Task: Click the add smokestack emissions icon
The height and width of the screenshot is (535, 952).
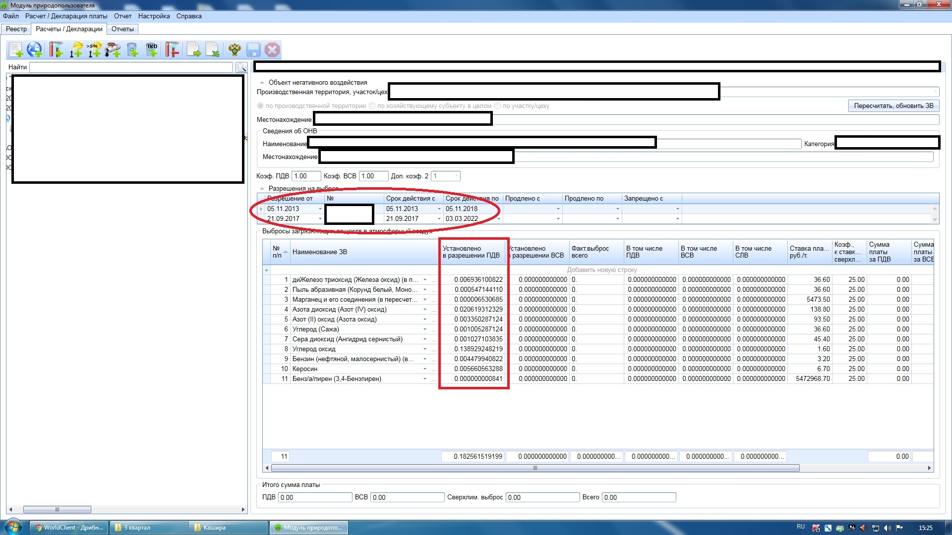Action: (56, 50)
